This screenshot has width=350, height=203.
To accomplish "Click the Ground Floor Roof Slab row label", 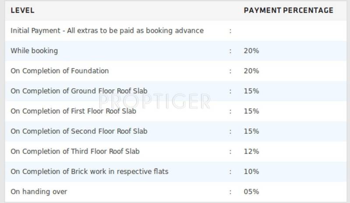I will tap(79, 91).
